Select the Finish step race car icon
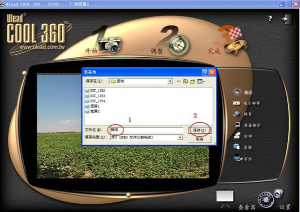This screenshot has width=300, height=212. (236, 47)
